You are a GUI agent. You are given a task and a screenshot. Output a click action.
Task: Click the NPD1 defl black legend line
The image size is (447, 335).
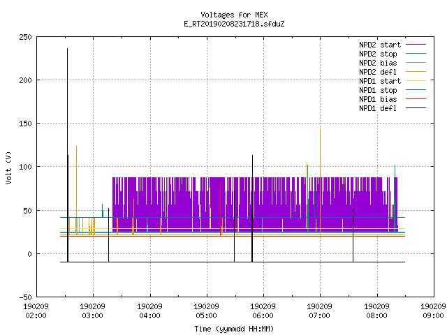click(x=416, y=108)
